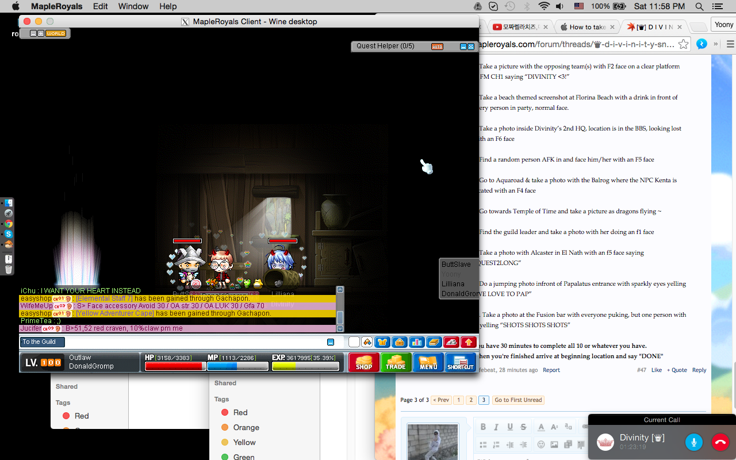Click up arrow of chat log scrollbar
Viewport: 736px width, 460px height.
coord(340,290)
